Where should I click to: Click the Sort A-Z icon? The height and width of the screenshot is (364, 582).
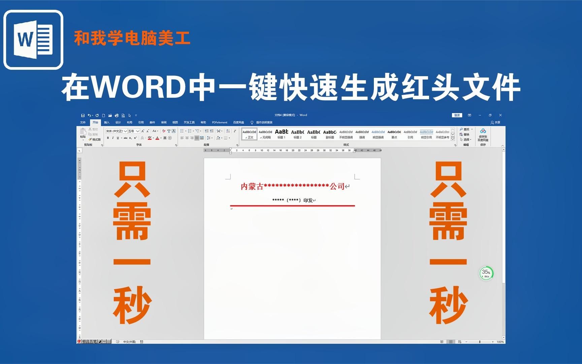[228, 131]
